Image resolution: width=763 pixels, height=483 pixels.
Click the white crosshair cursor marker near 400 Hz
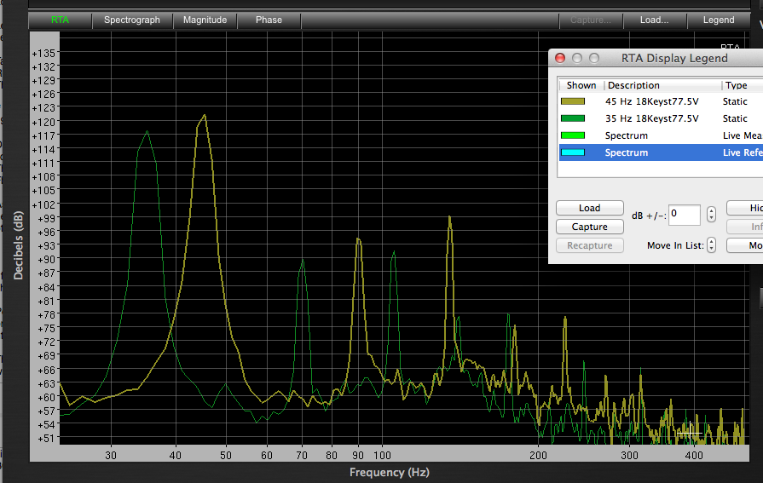pos(690,432)
